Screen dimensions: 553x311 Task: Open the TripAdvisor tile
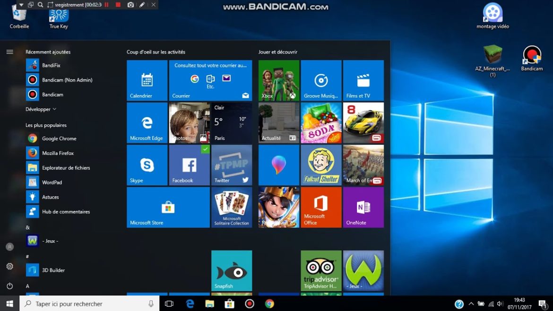321,270
